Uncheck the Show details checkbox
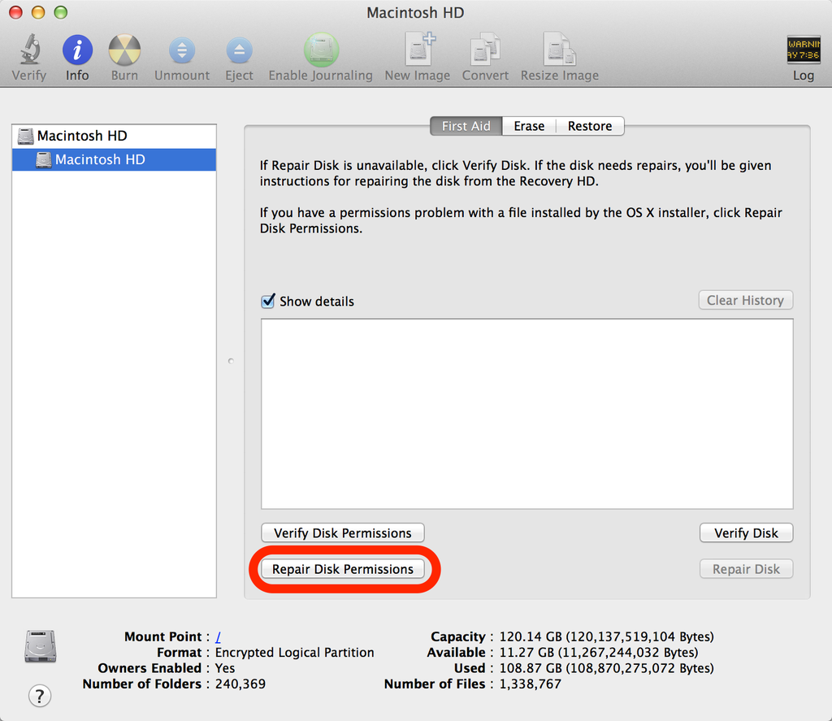 coord(268,301)
